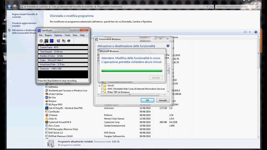Click the Call of Duty program icon
Screen dimensions: 267x150
pyautogui.click(x=47, y=108)
